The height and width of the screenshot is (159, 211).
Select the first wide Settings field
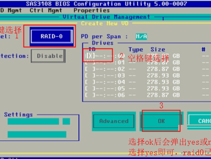(33, 121)
